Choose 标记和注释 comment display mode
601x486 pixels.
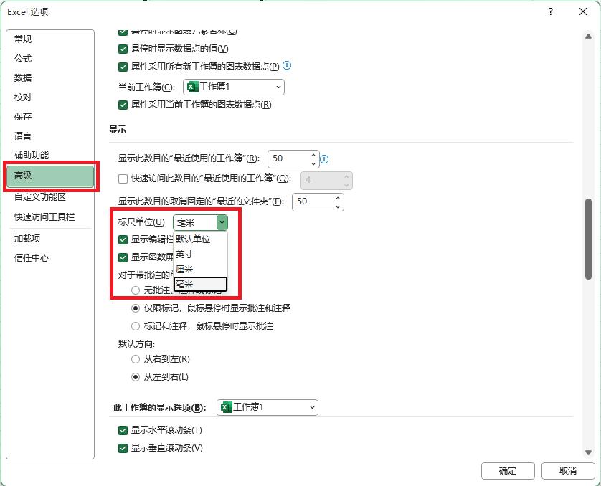coord(135,326)
